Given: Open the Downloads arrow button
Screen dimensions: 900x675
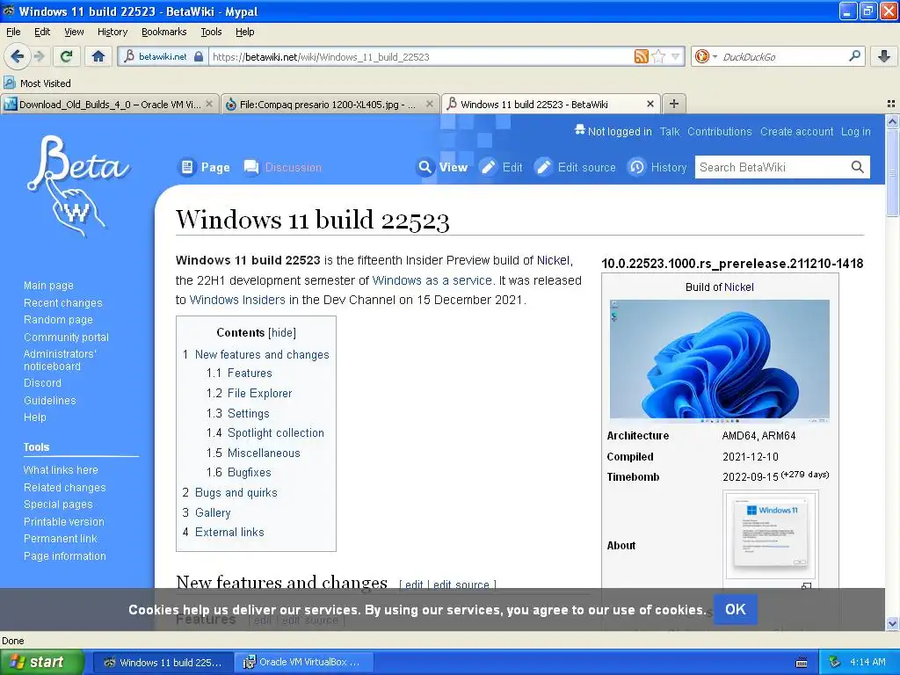Looking at the screenshot, I should point(884,56).
